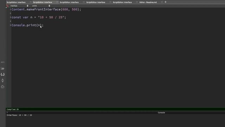This screenshot has height=127, width=225.
Task: Click the red icon left of Interface dropdown
Action: coord(7,6)
